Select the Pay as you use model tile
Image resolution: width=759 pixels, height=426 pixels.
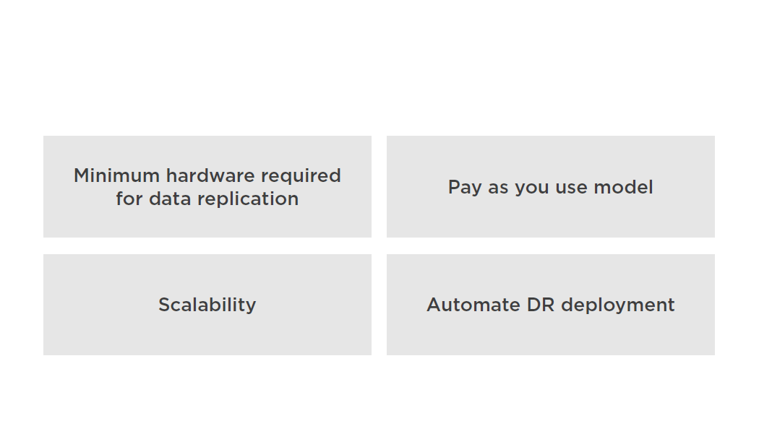550,187
